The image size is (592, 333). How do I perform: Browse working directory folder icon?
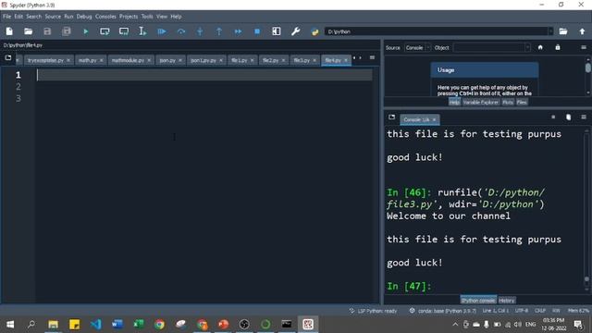pos(563,31)
